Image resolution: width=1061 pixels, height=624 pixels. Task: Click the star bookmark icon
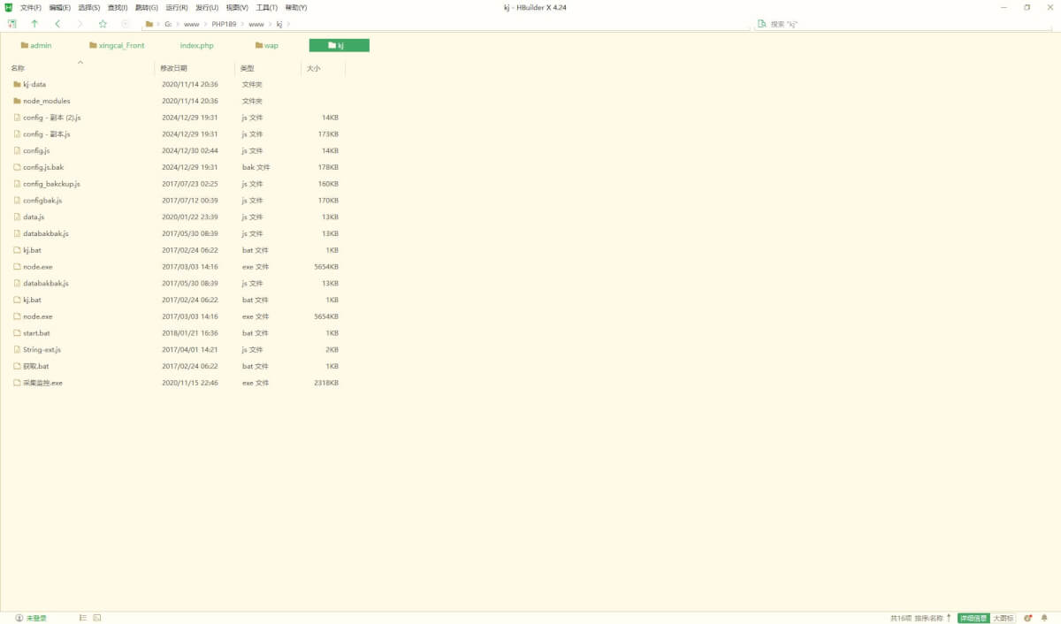103,24
